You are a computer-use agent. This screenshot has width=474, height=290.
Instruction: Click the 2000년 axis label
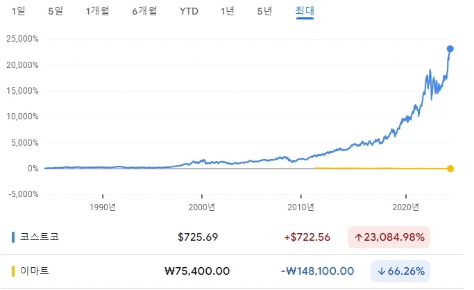[202, 207]
